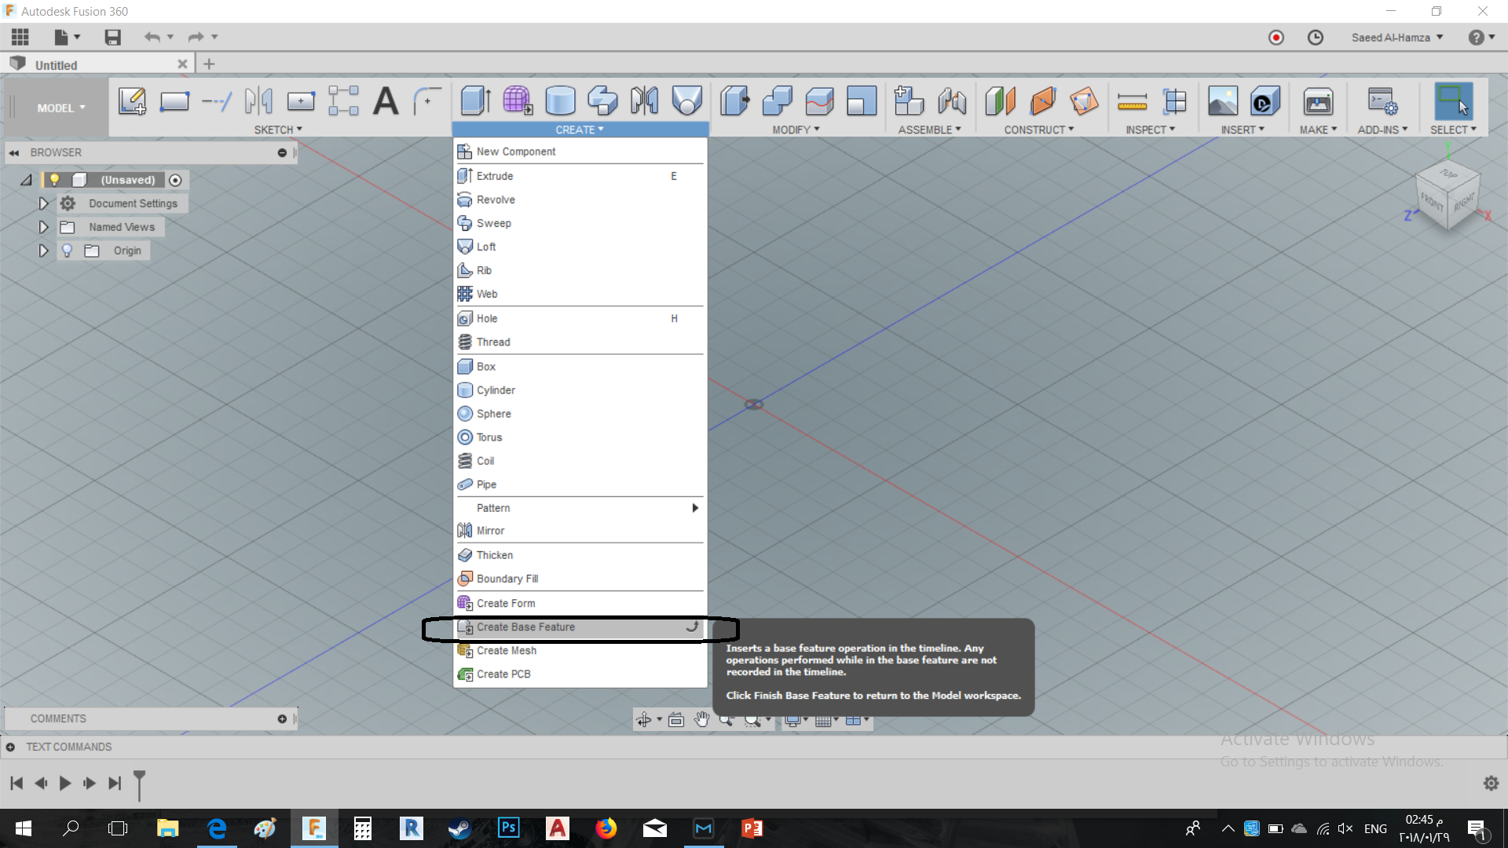
Task: Play the timeline
Action: tap(65, 783)
